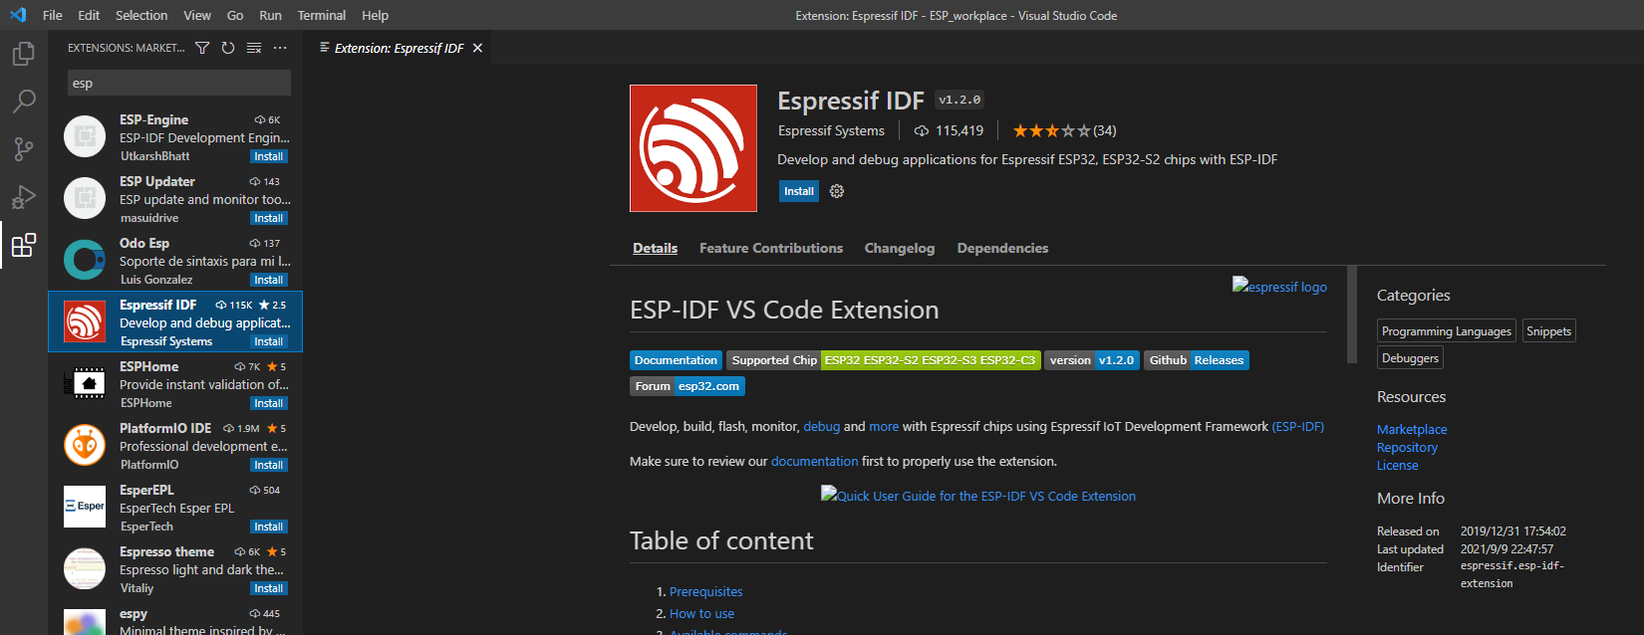Open the Repository resource link
Image resolution: width=1644 pixels, height=635 pixels.
point(1407,447)
